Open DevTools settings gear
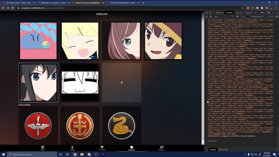Image resolution: width=279 pixels, height=157 pixels. (x=269, y=13)
